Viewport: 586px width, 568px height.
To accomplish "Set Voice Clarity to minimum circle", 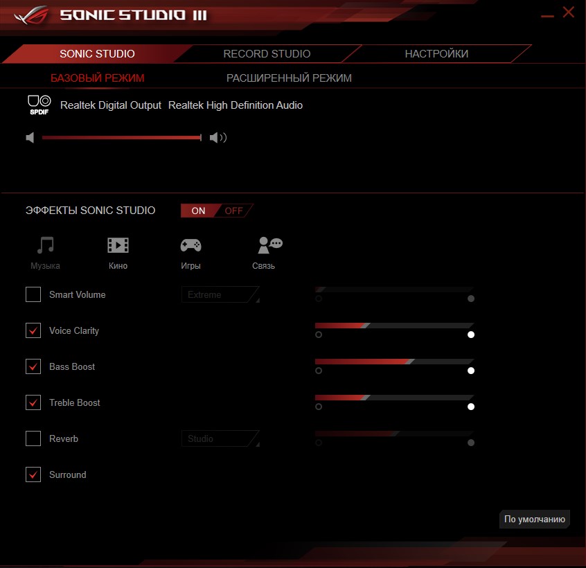I will pyautogui.click(x=319, y=335).
